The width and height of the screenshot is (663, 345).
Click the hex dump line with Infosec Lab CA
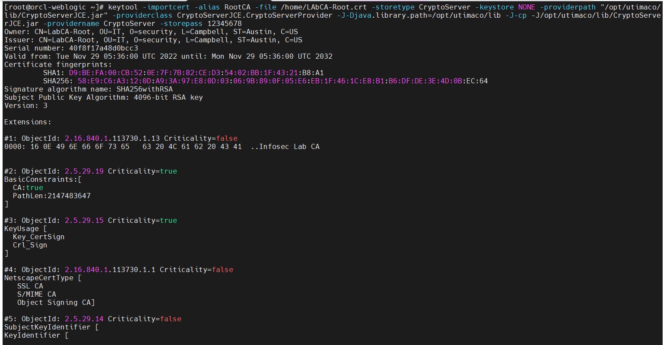pyautogui.click(x=162, y=147)
